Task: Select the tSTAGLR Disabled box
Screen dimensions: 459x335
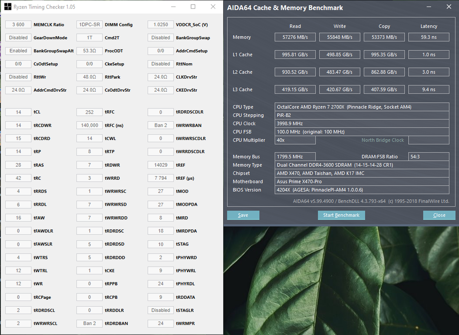Action: (161, 310)
